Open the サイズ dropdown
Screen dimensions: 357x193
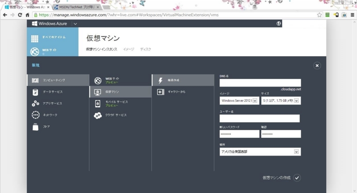click(281, 100)
